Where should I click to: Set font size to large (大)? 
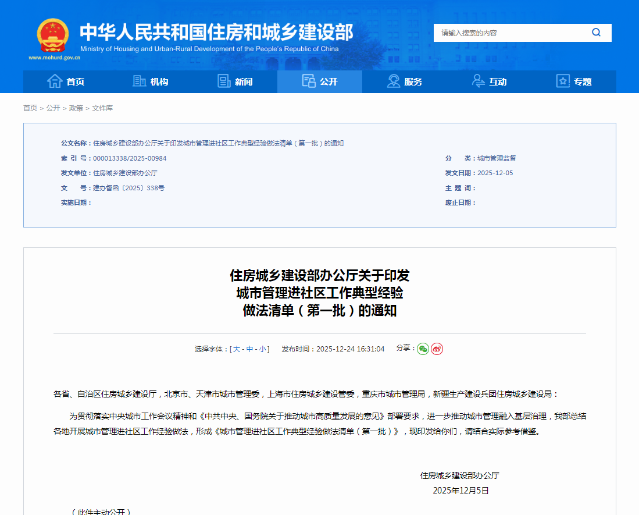pos(237,349)
